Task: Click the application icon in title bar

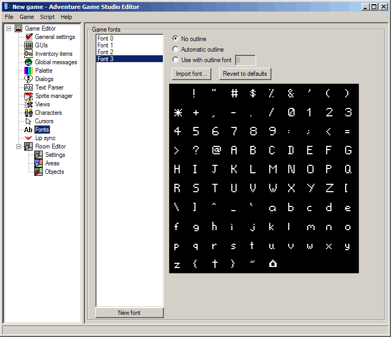Action: coord(7,7)
